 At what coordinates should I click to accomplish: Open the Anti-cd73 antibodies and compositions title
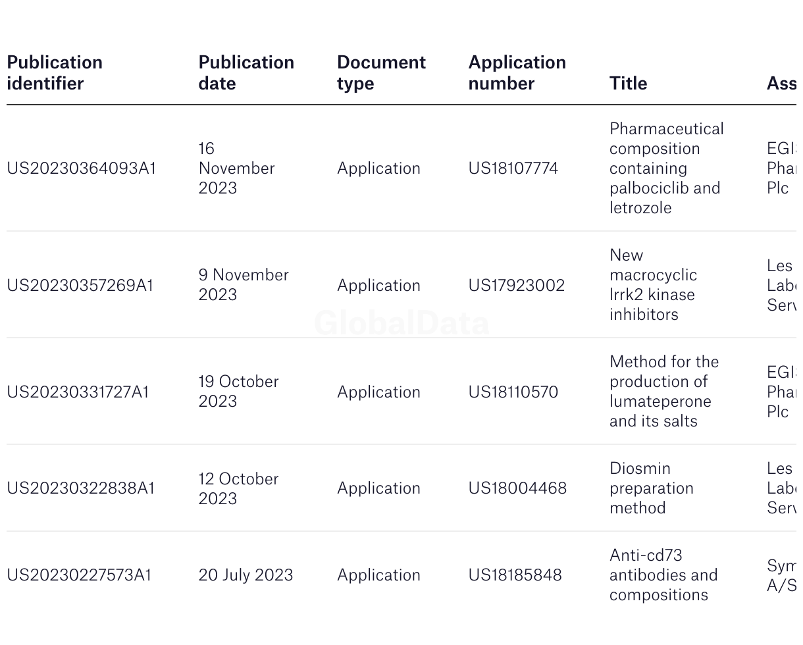coord(663,575)
